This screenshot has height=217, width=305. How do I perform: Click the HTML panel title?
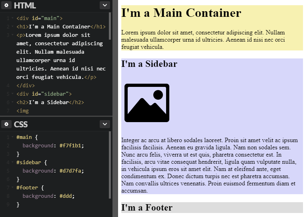(25, 6)
